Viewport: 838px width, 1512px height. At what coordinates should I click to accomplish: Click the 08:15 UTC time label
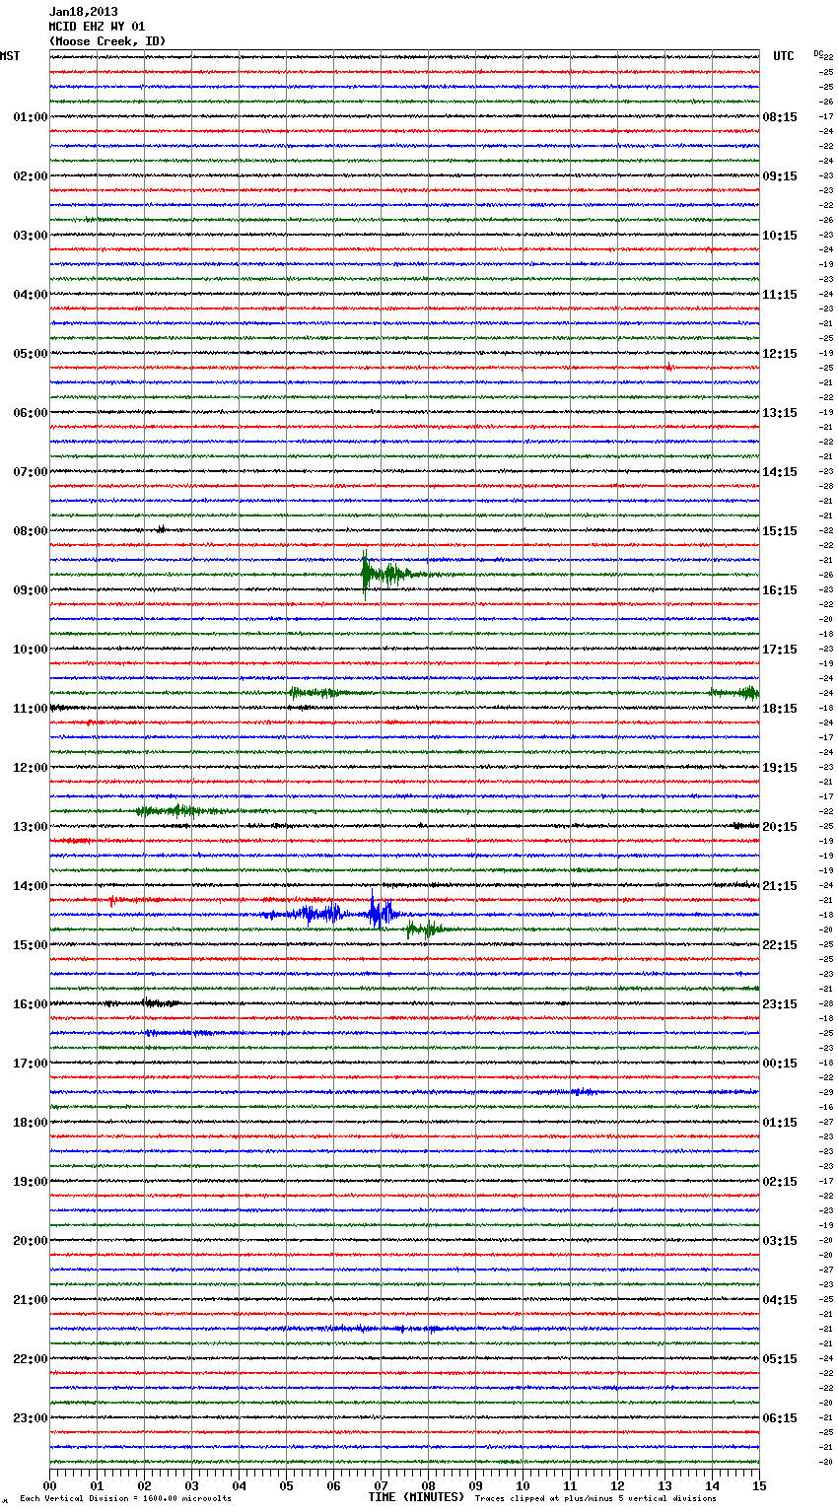[x=780, y=117]
